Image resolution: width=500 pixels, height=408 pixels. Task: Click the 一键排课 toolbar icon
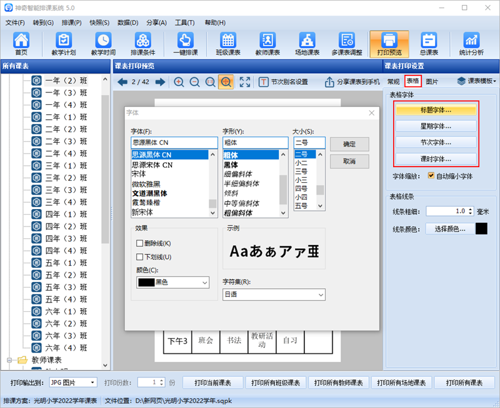185,44
